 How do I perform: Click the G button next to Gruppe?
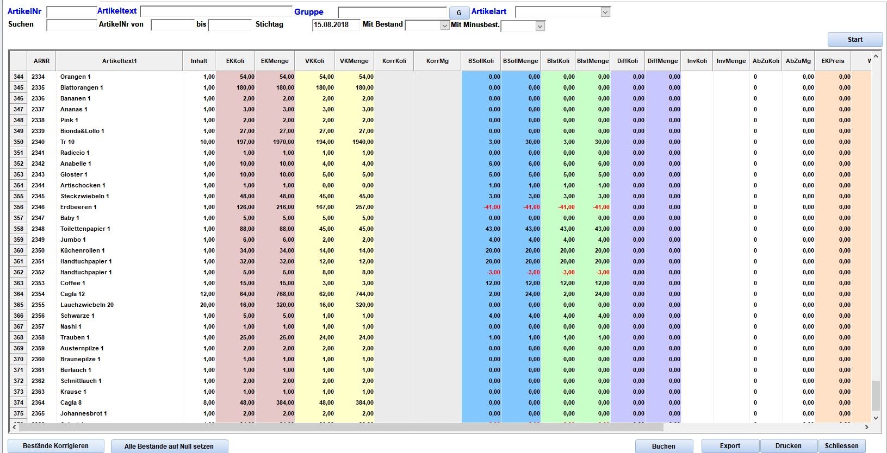pos(459,12)
